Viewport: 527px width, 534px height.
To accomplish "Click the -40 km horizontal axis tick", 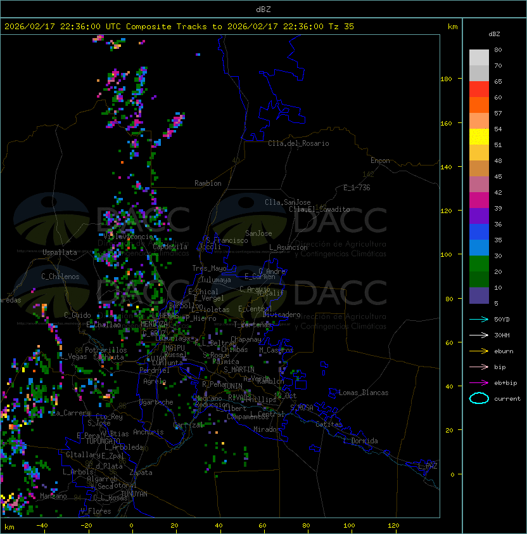I will pyautogui.click(x=42, y=526).
